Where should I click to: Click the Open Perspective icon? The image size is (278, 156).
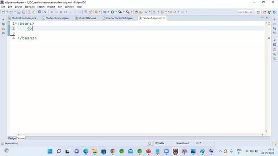(258, 12)
